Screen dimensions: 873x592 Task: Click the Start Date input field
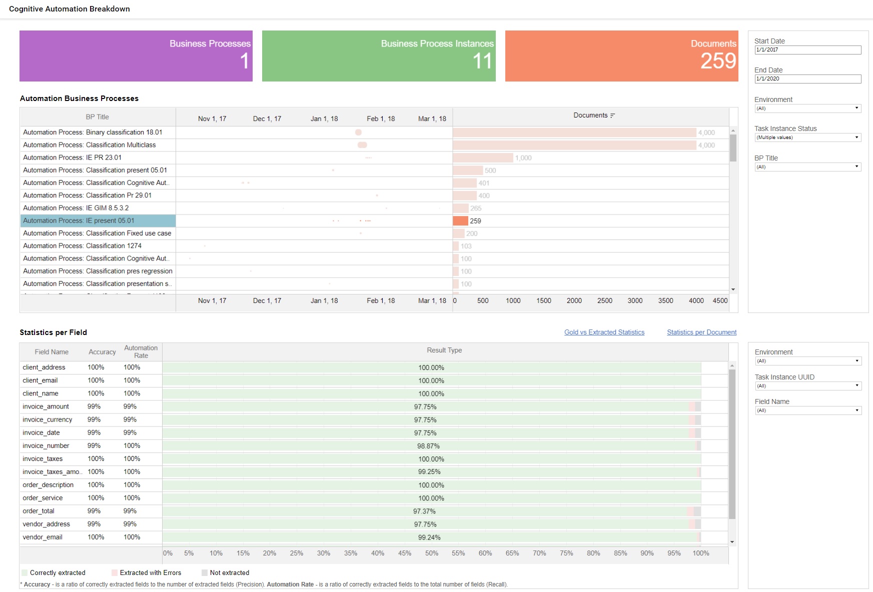click(x=807, y=50)
